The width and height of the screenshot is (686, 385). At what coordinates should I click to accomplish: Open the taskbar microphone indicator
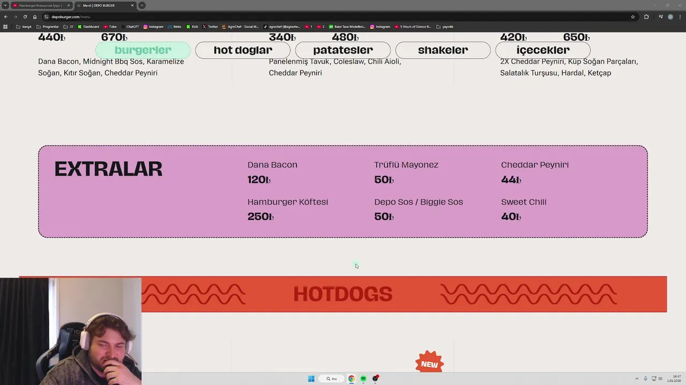point(645,379)
